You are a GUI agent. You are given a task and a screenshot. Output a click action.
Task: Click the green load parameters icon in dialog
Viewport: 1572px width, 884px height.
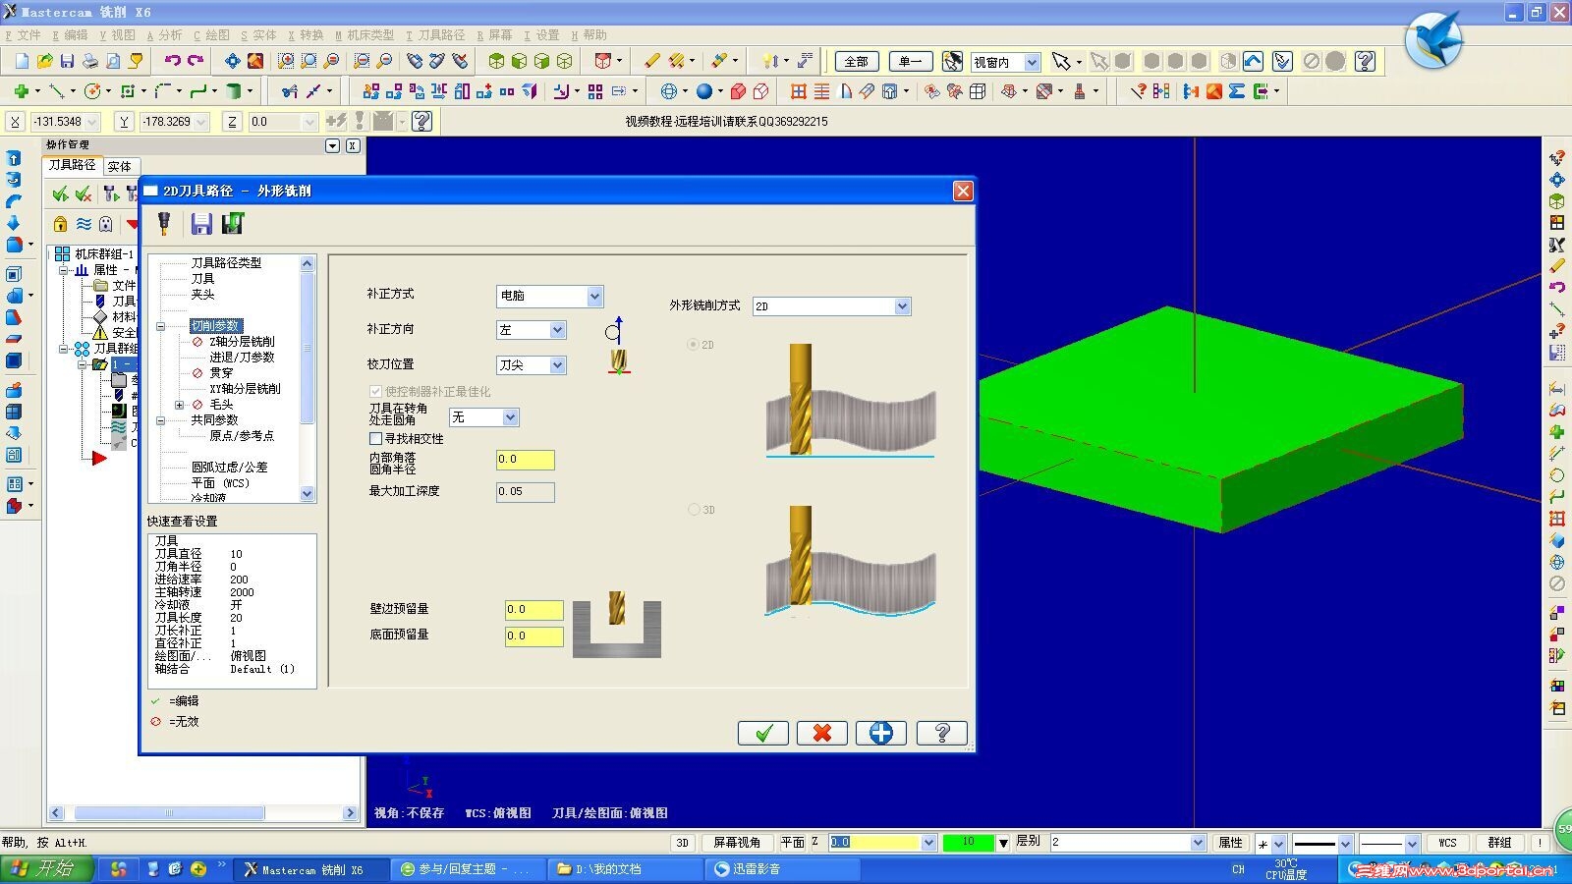click(x=233, y=224)
